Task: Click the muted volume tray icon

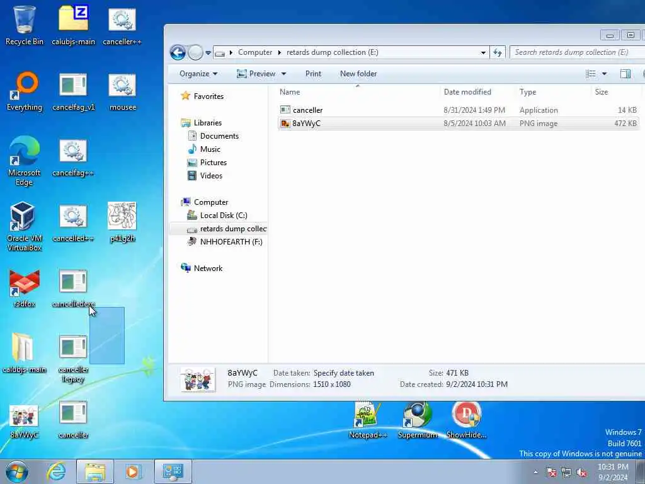Action: click(581, 473)
